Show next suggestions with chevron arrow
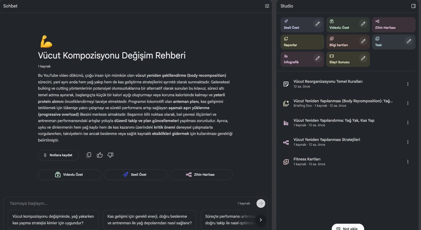Screen dimensions: 421x230 [x=261, y=220]
